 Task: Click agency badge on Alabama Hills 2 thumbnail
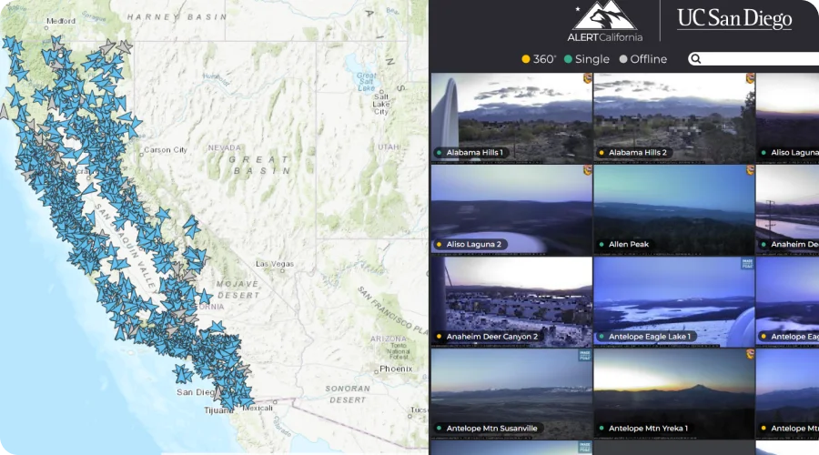[x=750, y=78]
